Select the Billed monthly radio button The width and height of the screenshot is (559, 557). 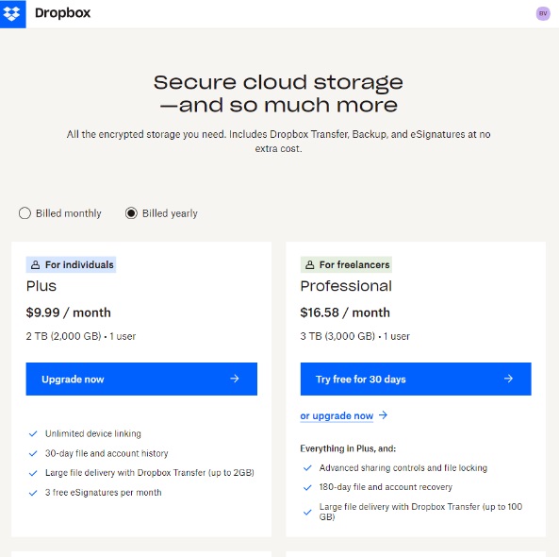coord(25,213)
